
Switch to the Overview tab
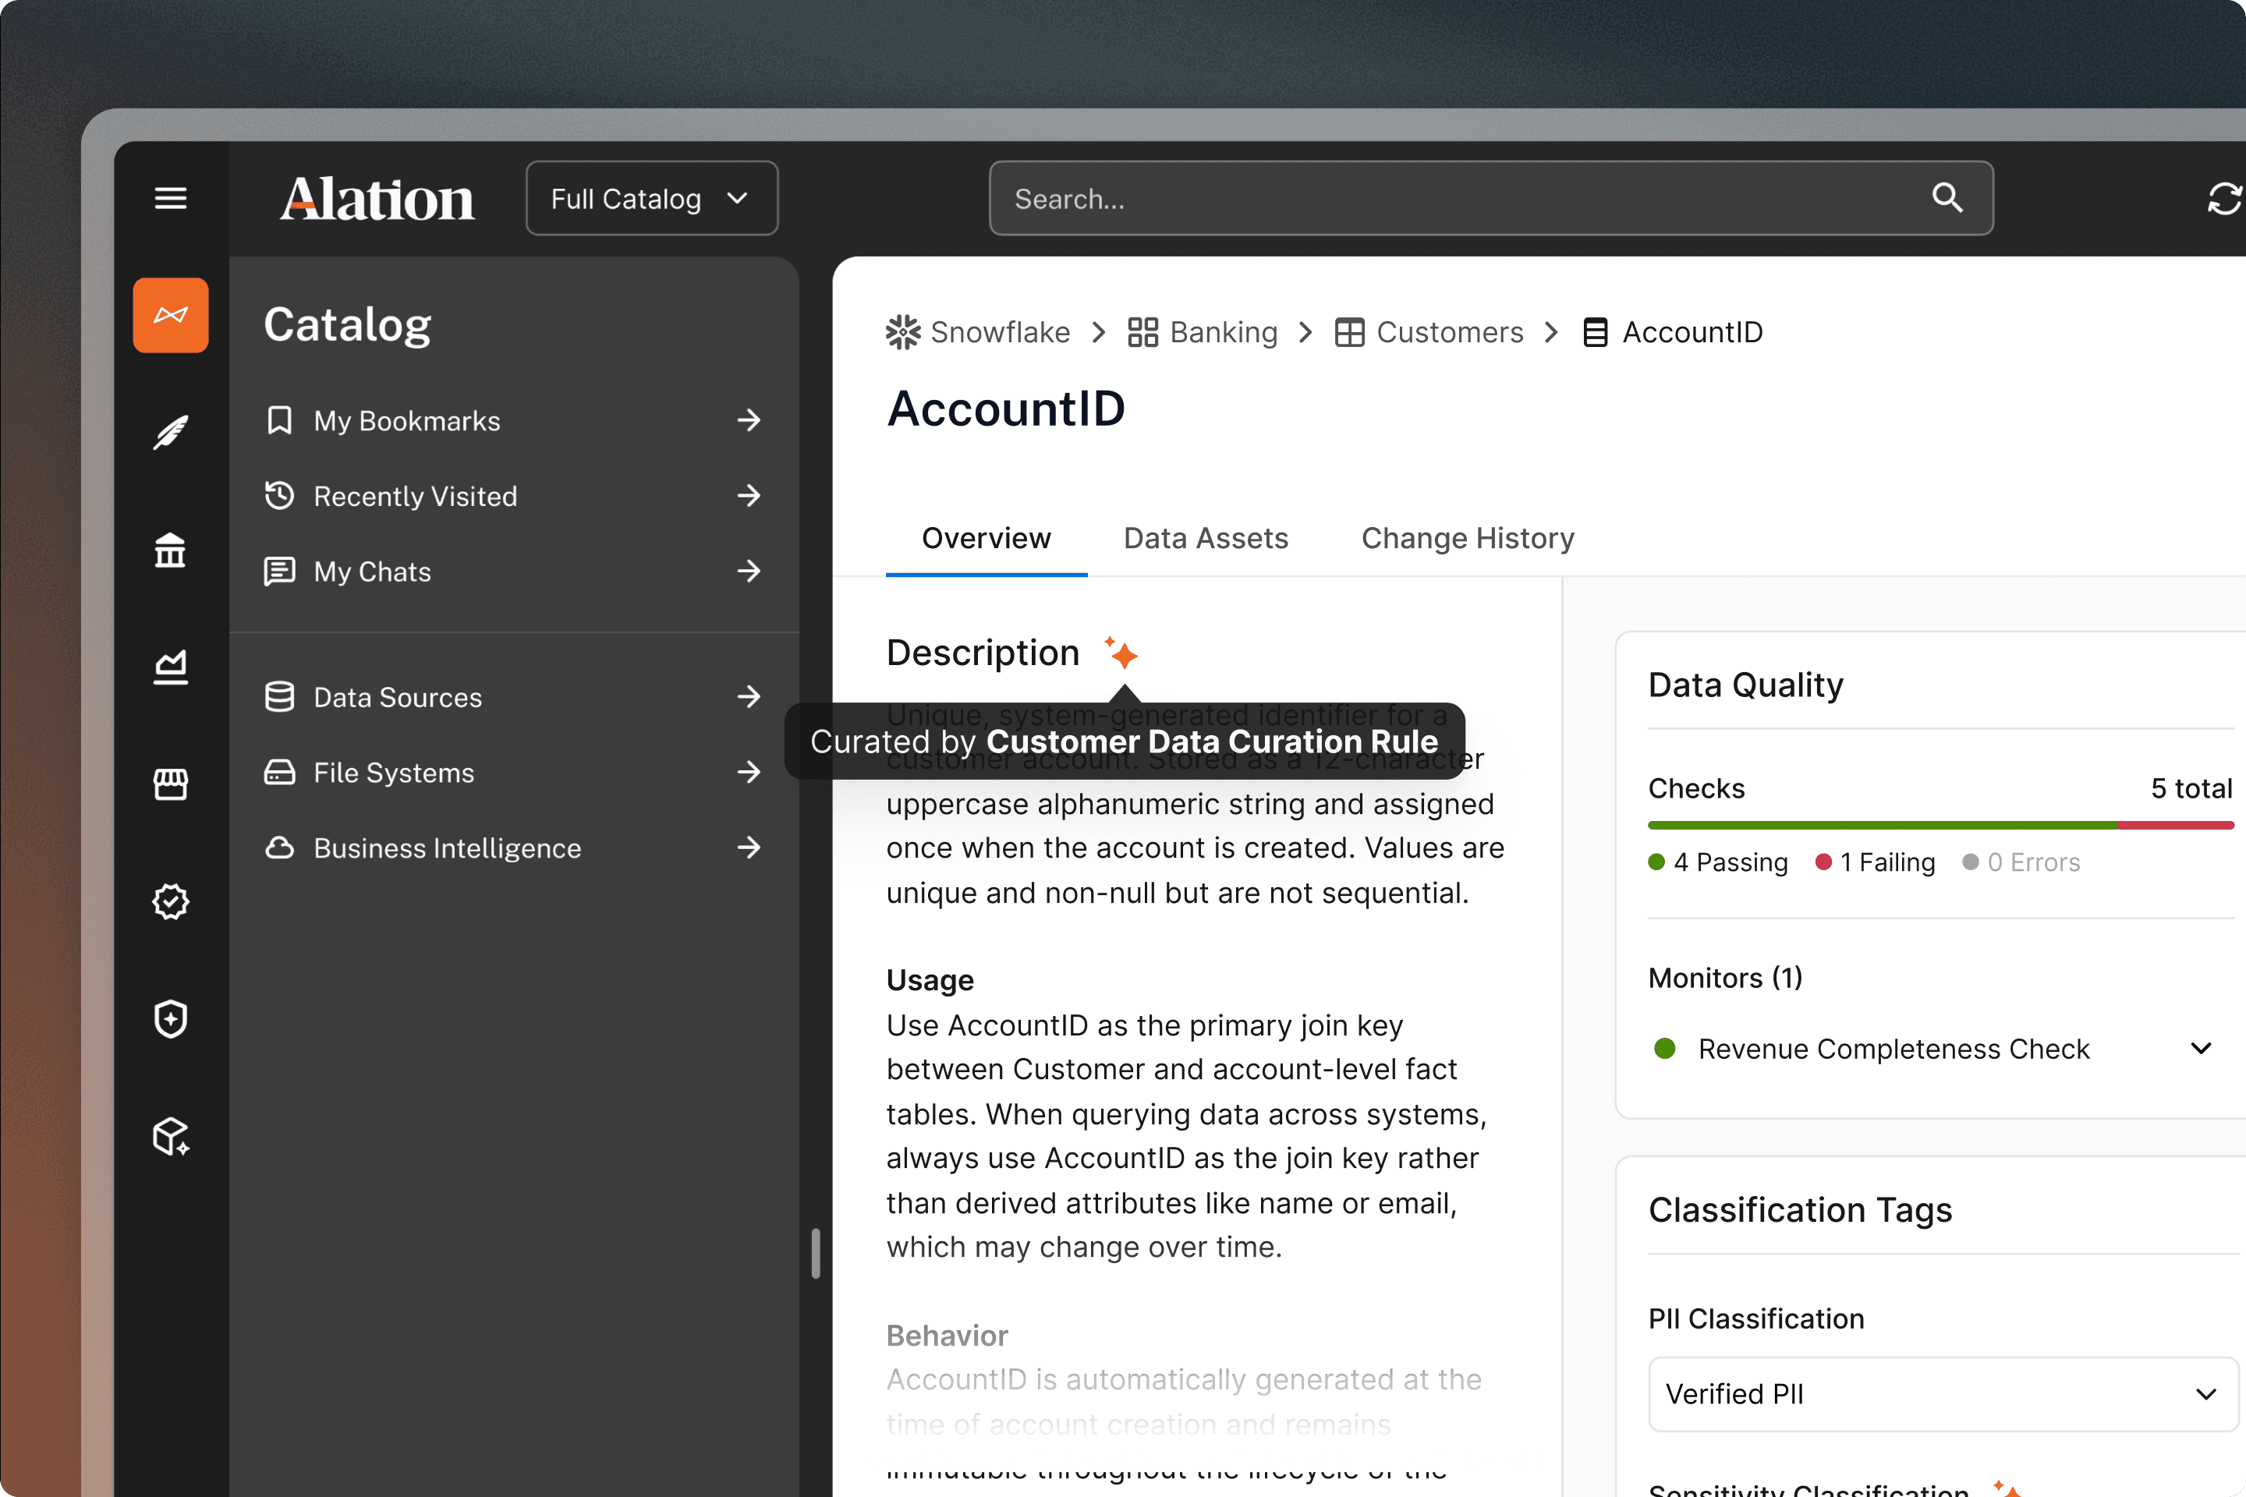(x=987, y=539)
